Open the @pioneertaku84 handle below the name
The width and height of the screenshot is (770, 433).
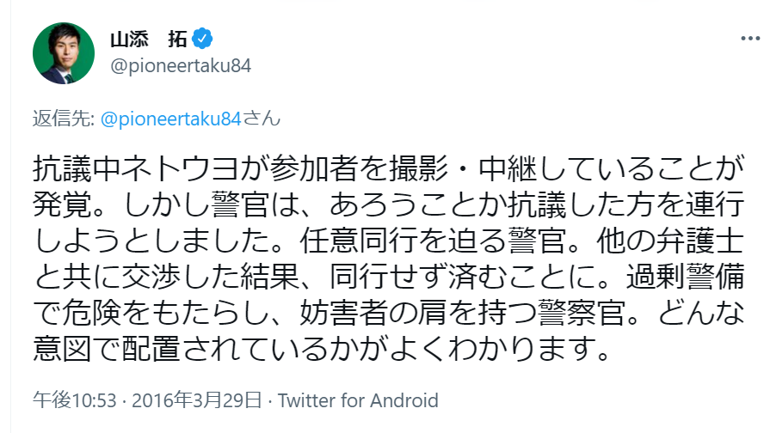click(x=181, y=67)
